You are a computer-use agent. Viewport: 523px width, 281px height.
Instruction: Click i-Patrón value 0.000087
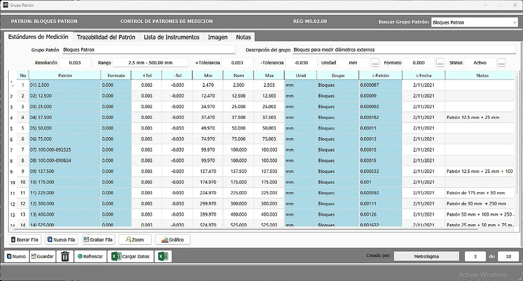click(x=380, y=85)
